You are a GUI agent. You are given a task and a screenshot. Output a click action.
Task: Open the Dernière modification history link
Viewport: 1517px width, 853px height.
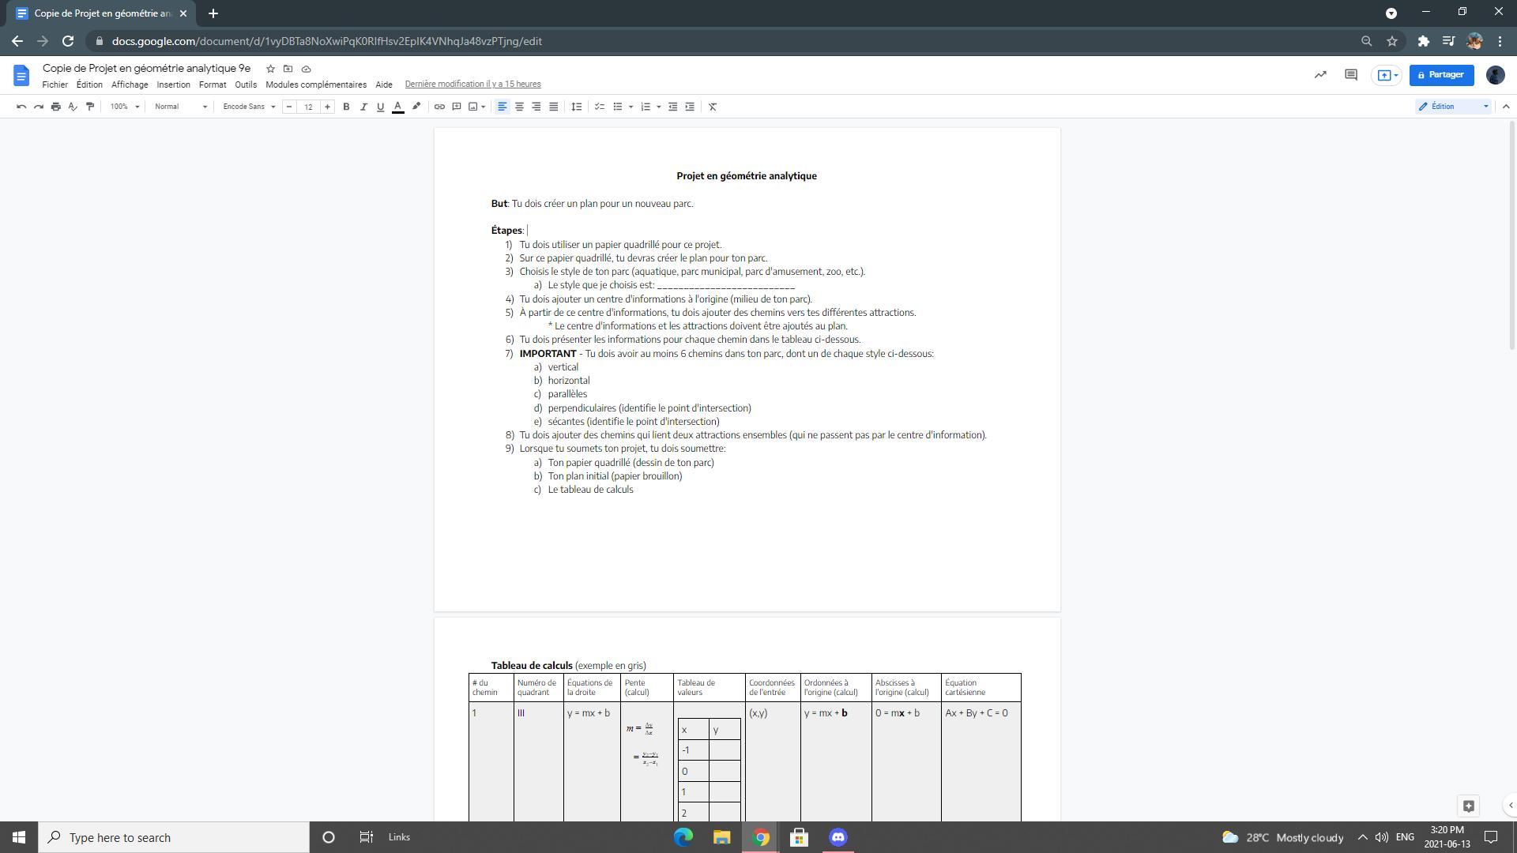pos(472,85)
